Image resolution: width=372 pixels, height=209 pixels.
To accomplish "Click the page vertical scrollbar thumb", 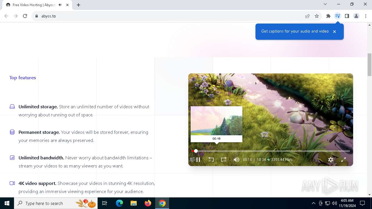I will pyautogui.click(x=369, y=64).
